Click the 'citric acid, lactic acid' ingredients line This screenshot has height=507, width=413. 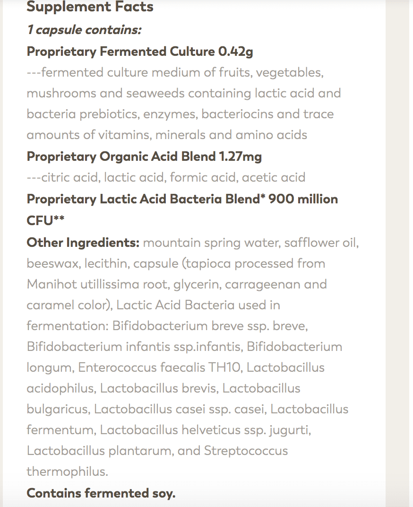166,177
